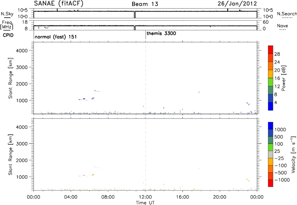
Task: Click the Time UT axis title
Action: tap(145, 203)
